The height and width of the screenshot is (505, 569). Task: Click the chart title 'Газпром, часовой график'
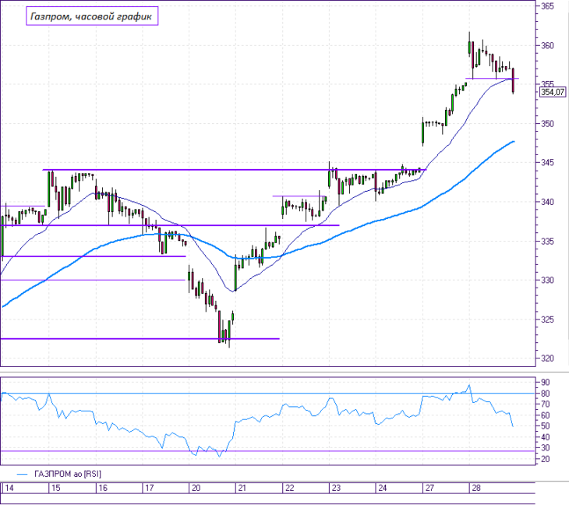click(92, 16)
